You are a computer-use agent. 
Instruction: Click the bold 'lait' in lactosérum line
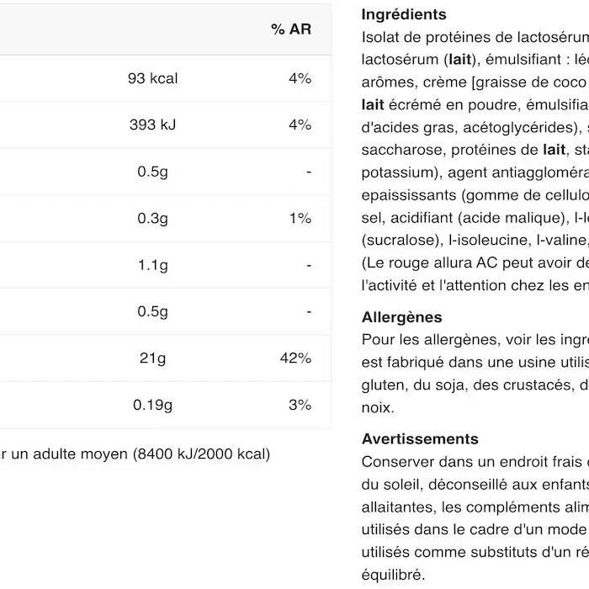click(x=459, y=60)
